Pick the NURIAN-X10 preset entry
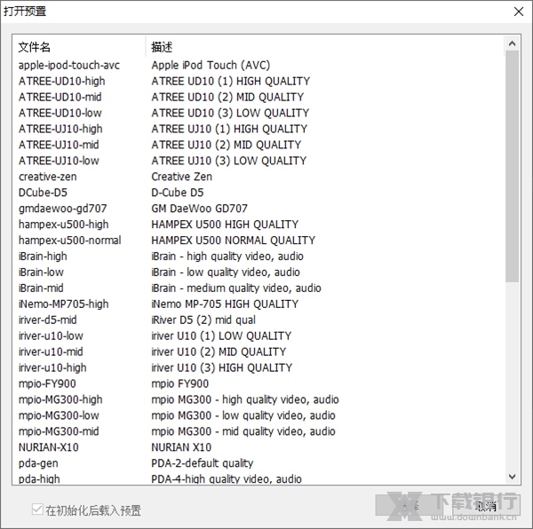 coord(48,447)
